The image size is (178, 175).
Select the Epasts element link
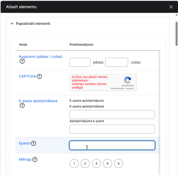(x=25, y=143)
